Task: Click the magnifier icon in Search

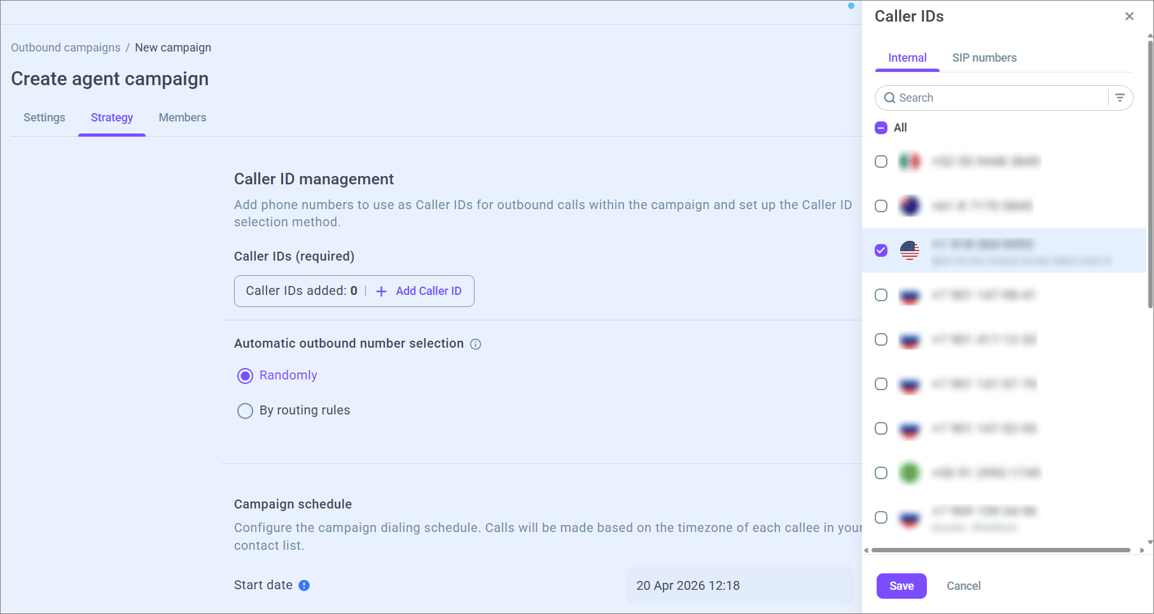Action: click(x=889, y=98)
